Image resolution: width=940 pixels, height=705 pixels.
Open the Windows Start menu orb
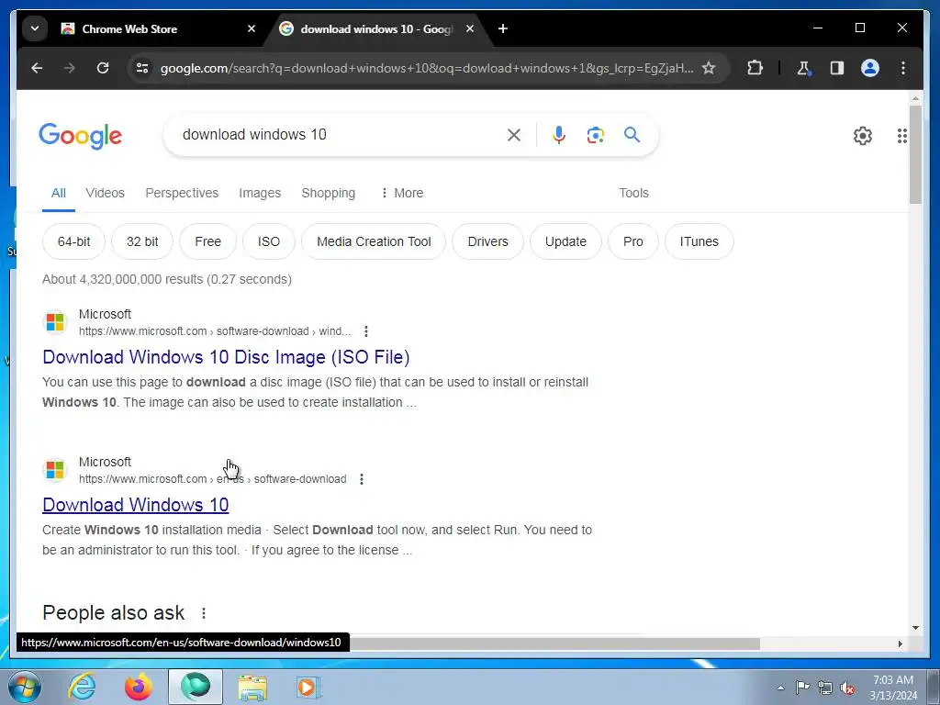[x=24, y=687]
